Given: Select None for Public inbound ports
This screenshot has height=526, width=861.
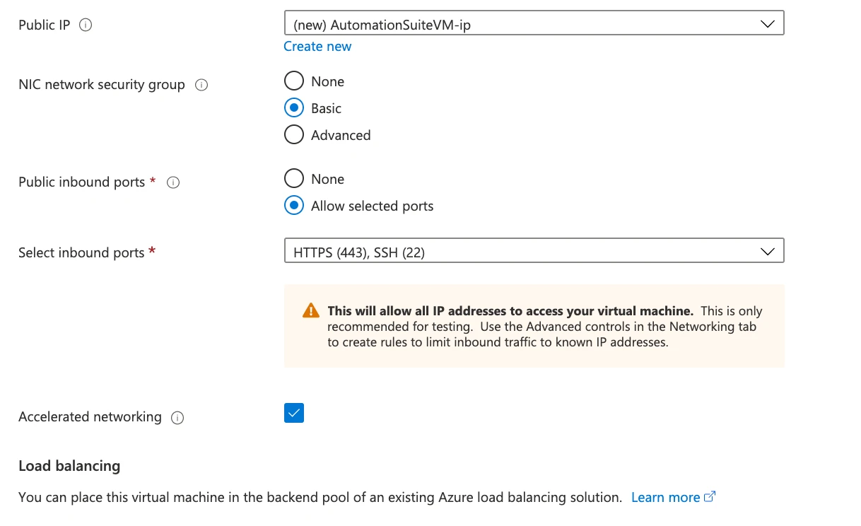Looking at the screenshot, I should tap(293, 179).
